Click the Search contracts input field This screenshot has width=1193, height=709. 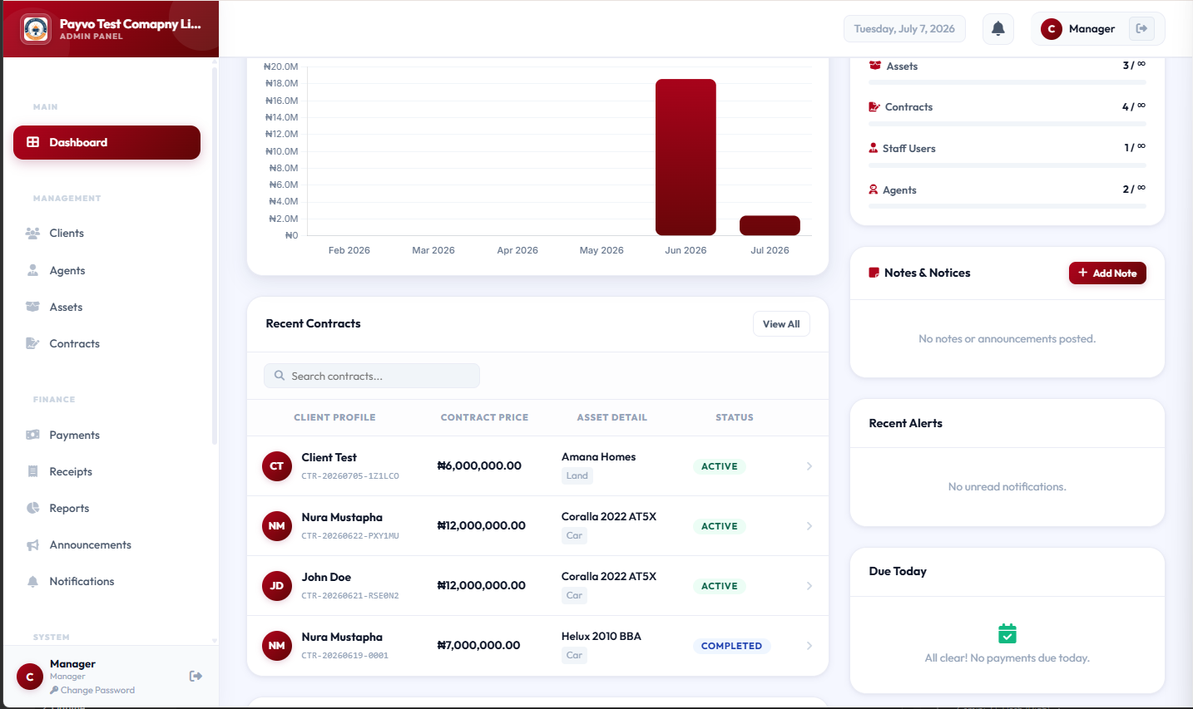click(x=372, y=376)
